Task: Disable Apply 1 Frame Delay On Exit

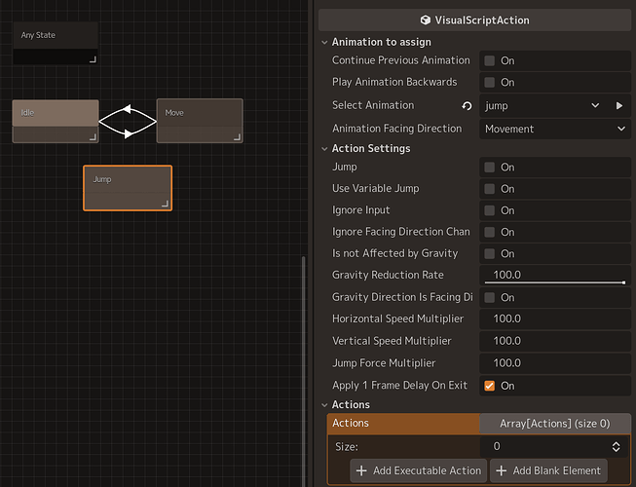Action: point(490,386)
